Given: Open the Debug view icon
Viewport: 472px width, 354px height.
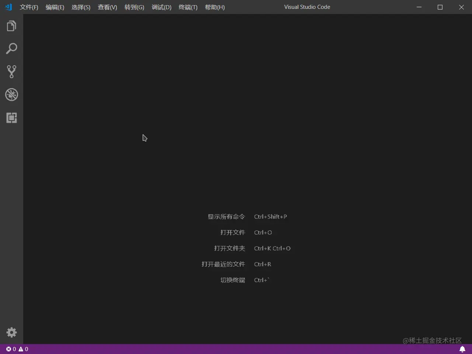Looking at the screenshot, I should click(x=11, y=95).
